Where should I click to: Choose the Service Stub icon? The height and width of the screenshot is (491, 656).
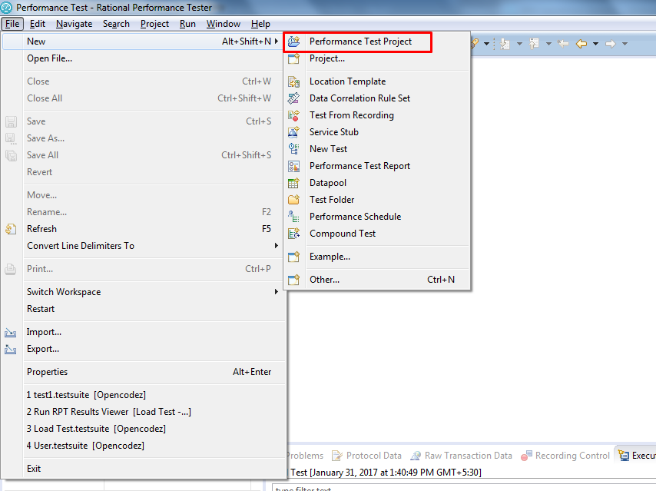tap(293, 132)
